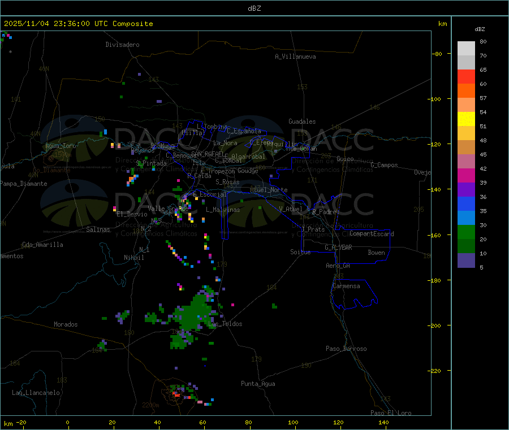Click the V_Atuel map label

(291, 209)
